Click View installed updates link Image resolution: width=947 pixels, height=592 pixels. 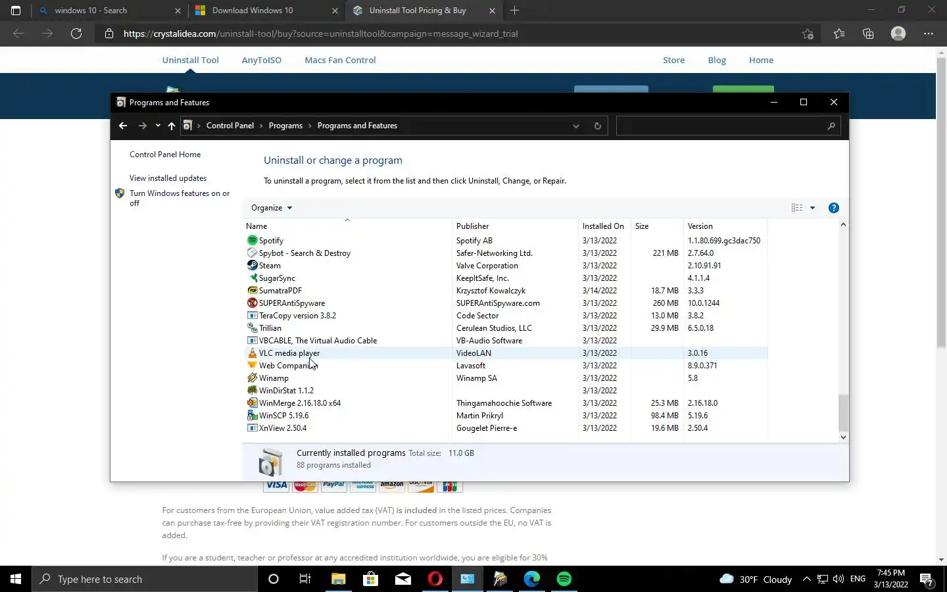point(168,178)
